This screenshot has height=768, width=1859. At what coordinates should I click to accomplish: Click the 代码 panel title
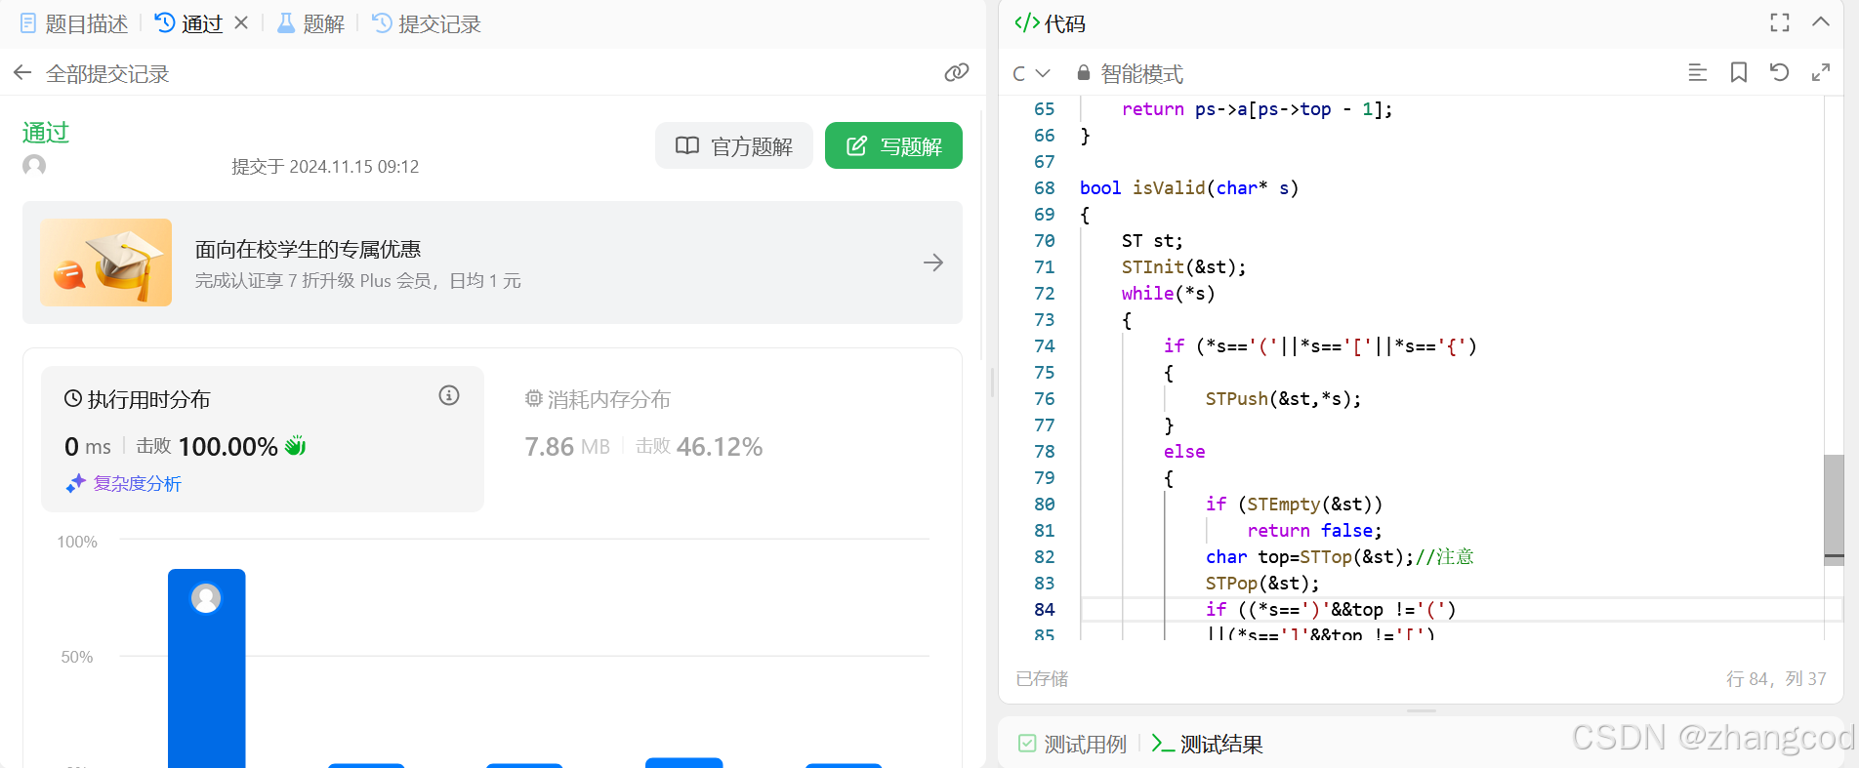click(1051, 23)
